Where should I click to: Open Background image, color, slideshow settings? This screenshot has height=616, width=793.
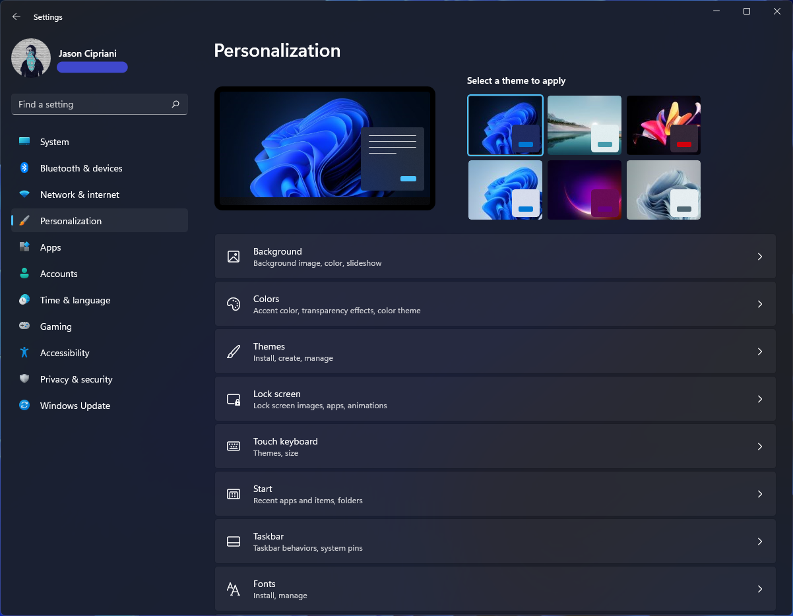495,257
